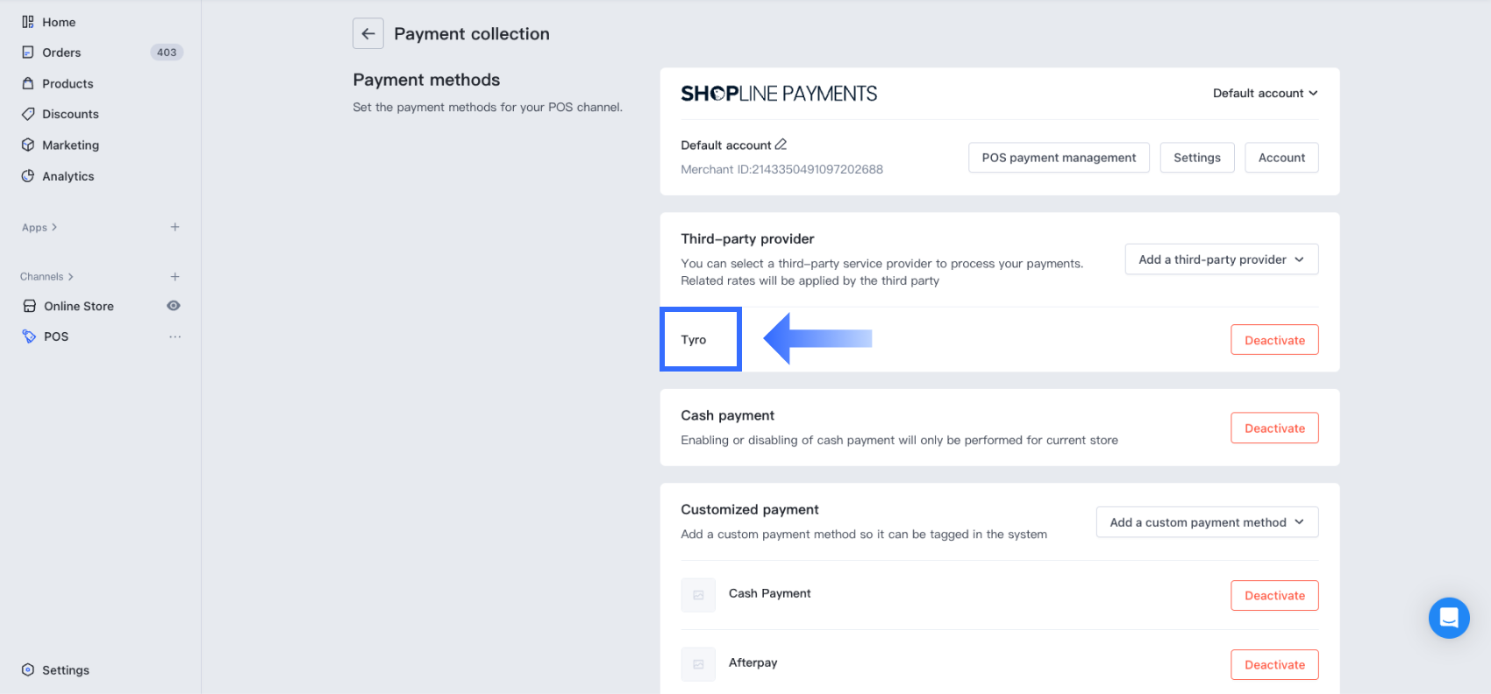Deactivate the Tyro provider

click(1274, 340)
